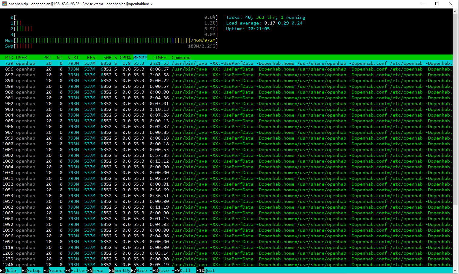Close the Bitvise xterm window
The height and width of the screenshot is (274, 459).
451,4
